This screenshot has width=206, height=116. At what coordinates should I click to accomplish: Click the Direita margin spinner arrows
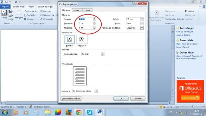[142, 24]
